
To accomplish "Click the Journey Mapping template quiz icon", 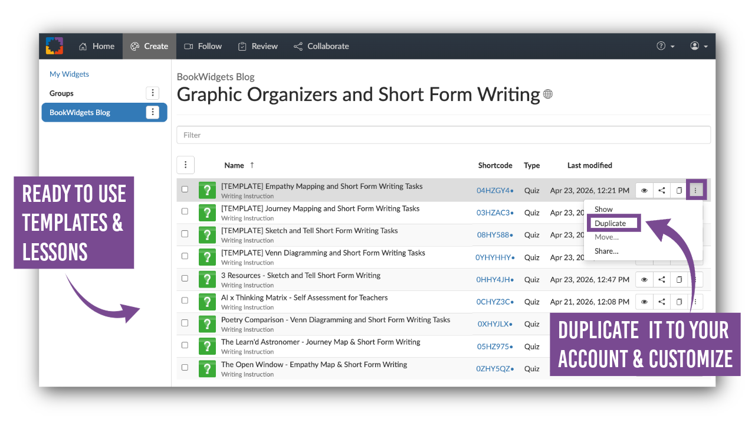I will (207, 212).
